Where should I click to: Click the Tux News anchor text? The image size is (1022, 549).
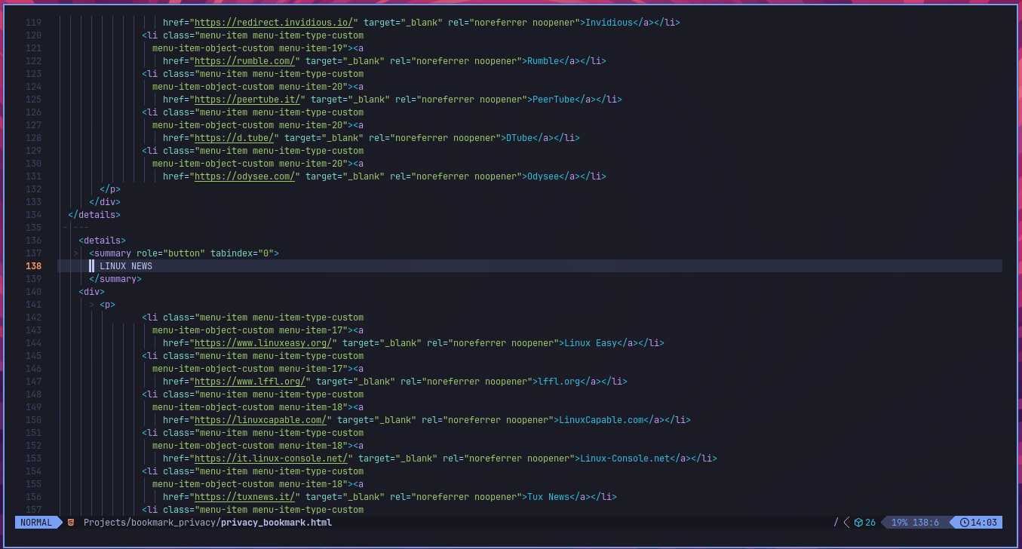pyautogui.click(x=548, y=497)
